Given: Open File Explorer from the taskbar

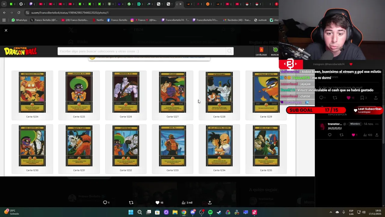Looking at the screenshot, I should click(x=175, y=212).
